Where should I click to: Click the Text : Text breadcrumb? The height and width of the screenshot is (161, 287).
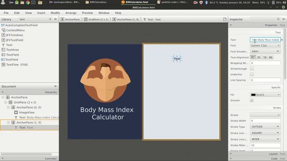(x=152, y=19)
